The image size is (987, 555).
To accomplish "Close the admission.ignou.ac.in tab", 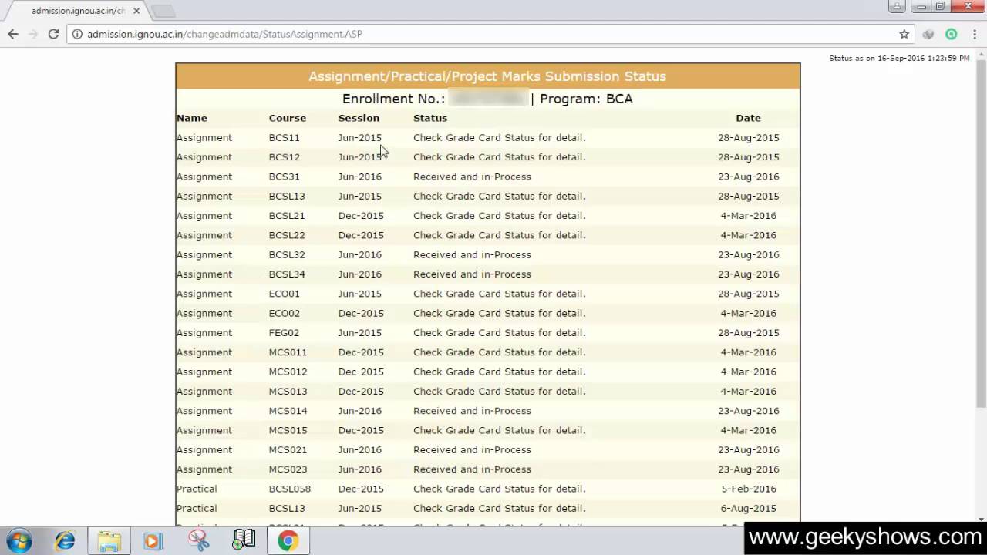I will (x=136, y=11).
